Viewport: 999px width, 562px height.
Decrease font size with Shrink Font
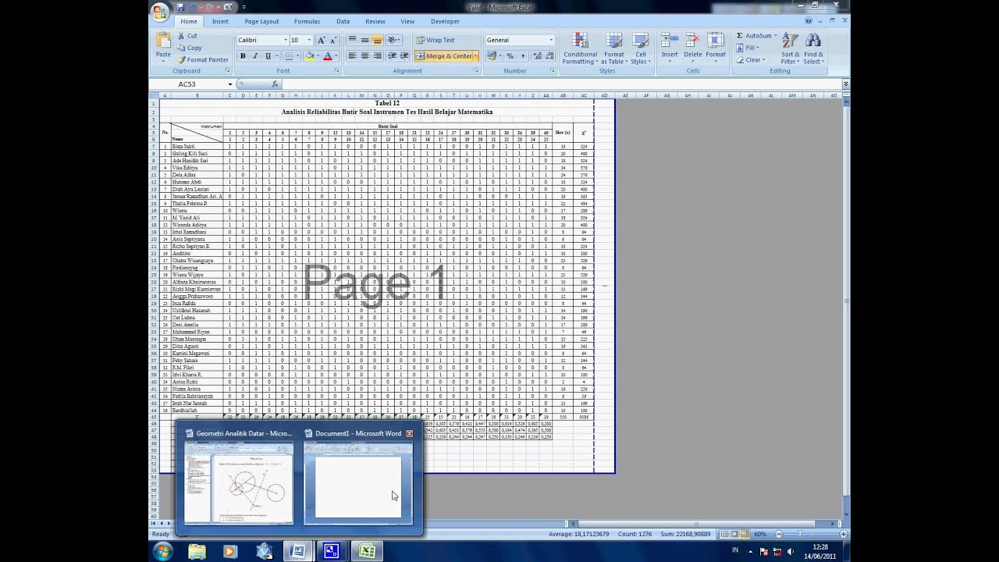tap(333, 40)
